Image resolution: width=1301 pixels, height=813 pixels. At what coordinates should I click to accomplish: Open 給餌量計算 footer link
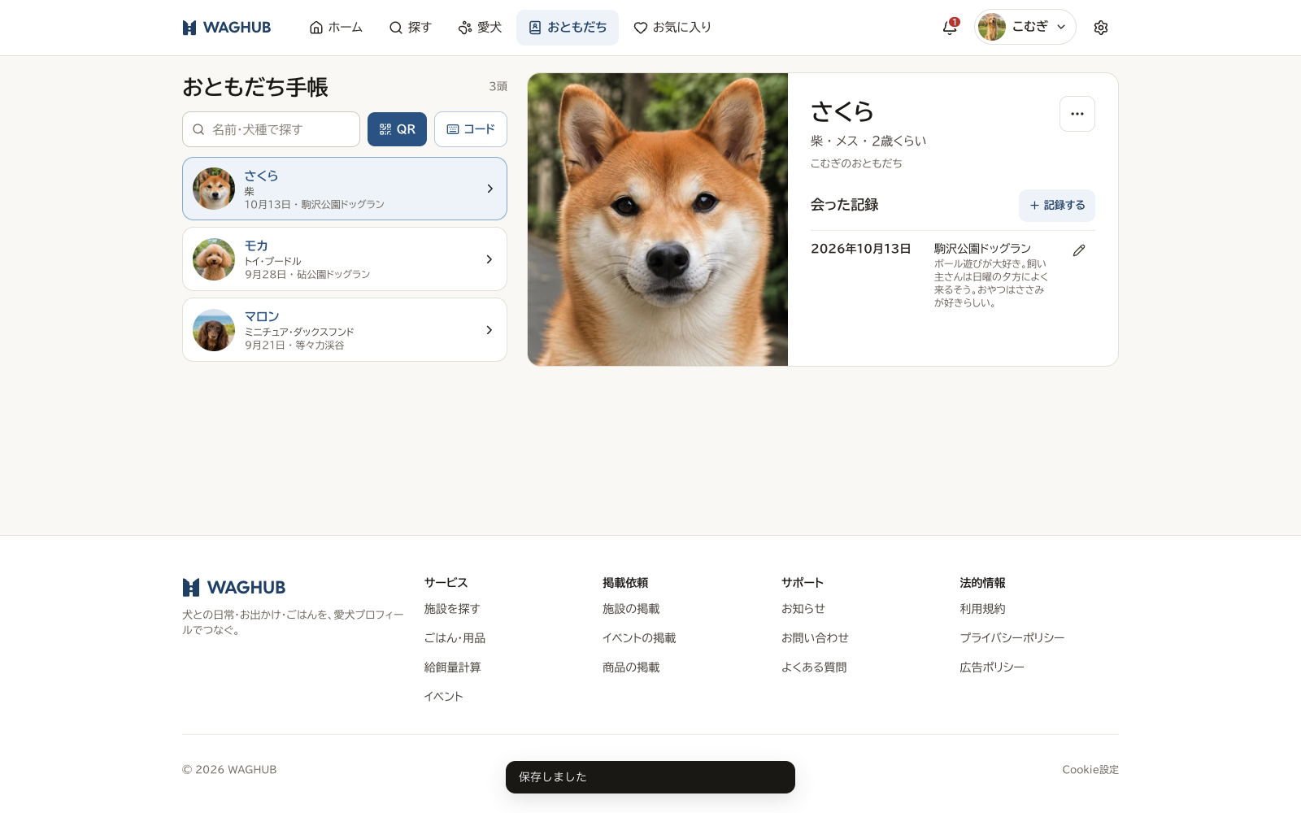coord(452,667)
